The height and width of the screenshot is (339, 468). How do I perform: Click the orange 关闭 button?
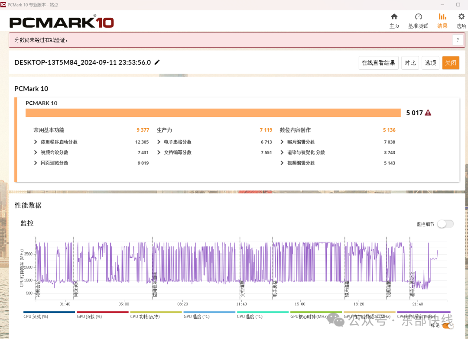(451, 63)
